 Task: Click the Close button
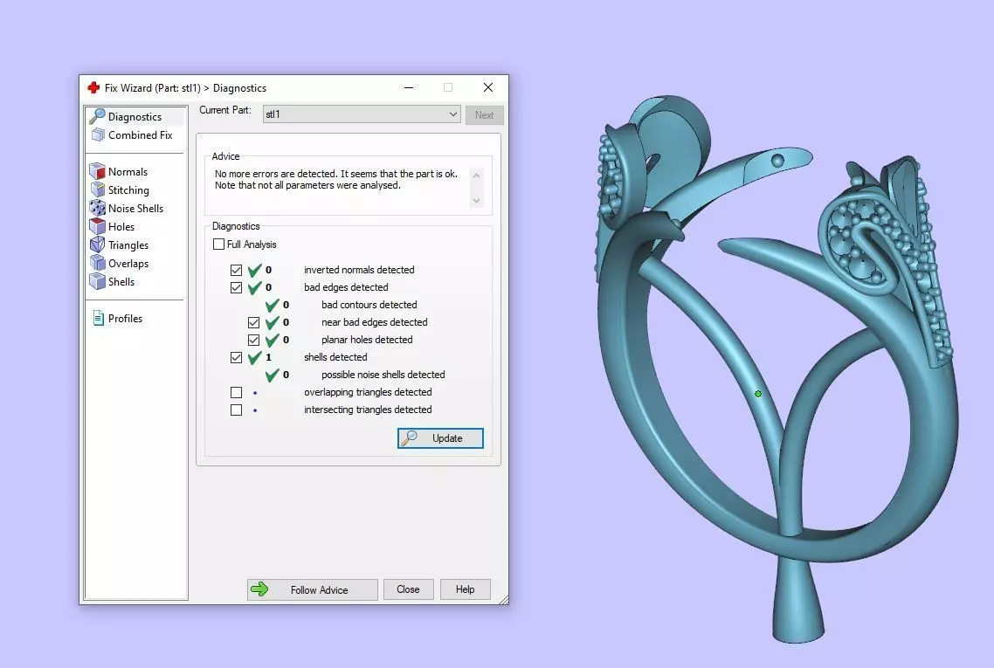click(408, 589)
